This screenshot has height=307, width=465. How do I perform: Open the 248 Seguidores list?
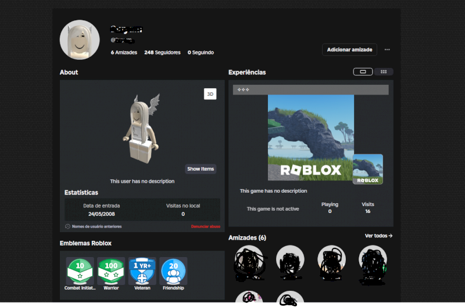click(162, 52)
